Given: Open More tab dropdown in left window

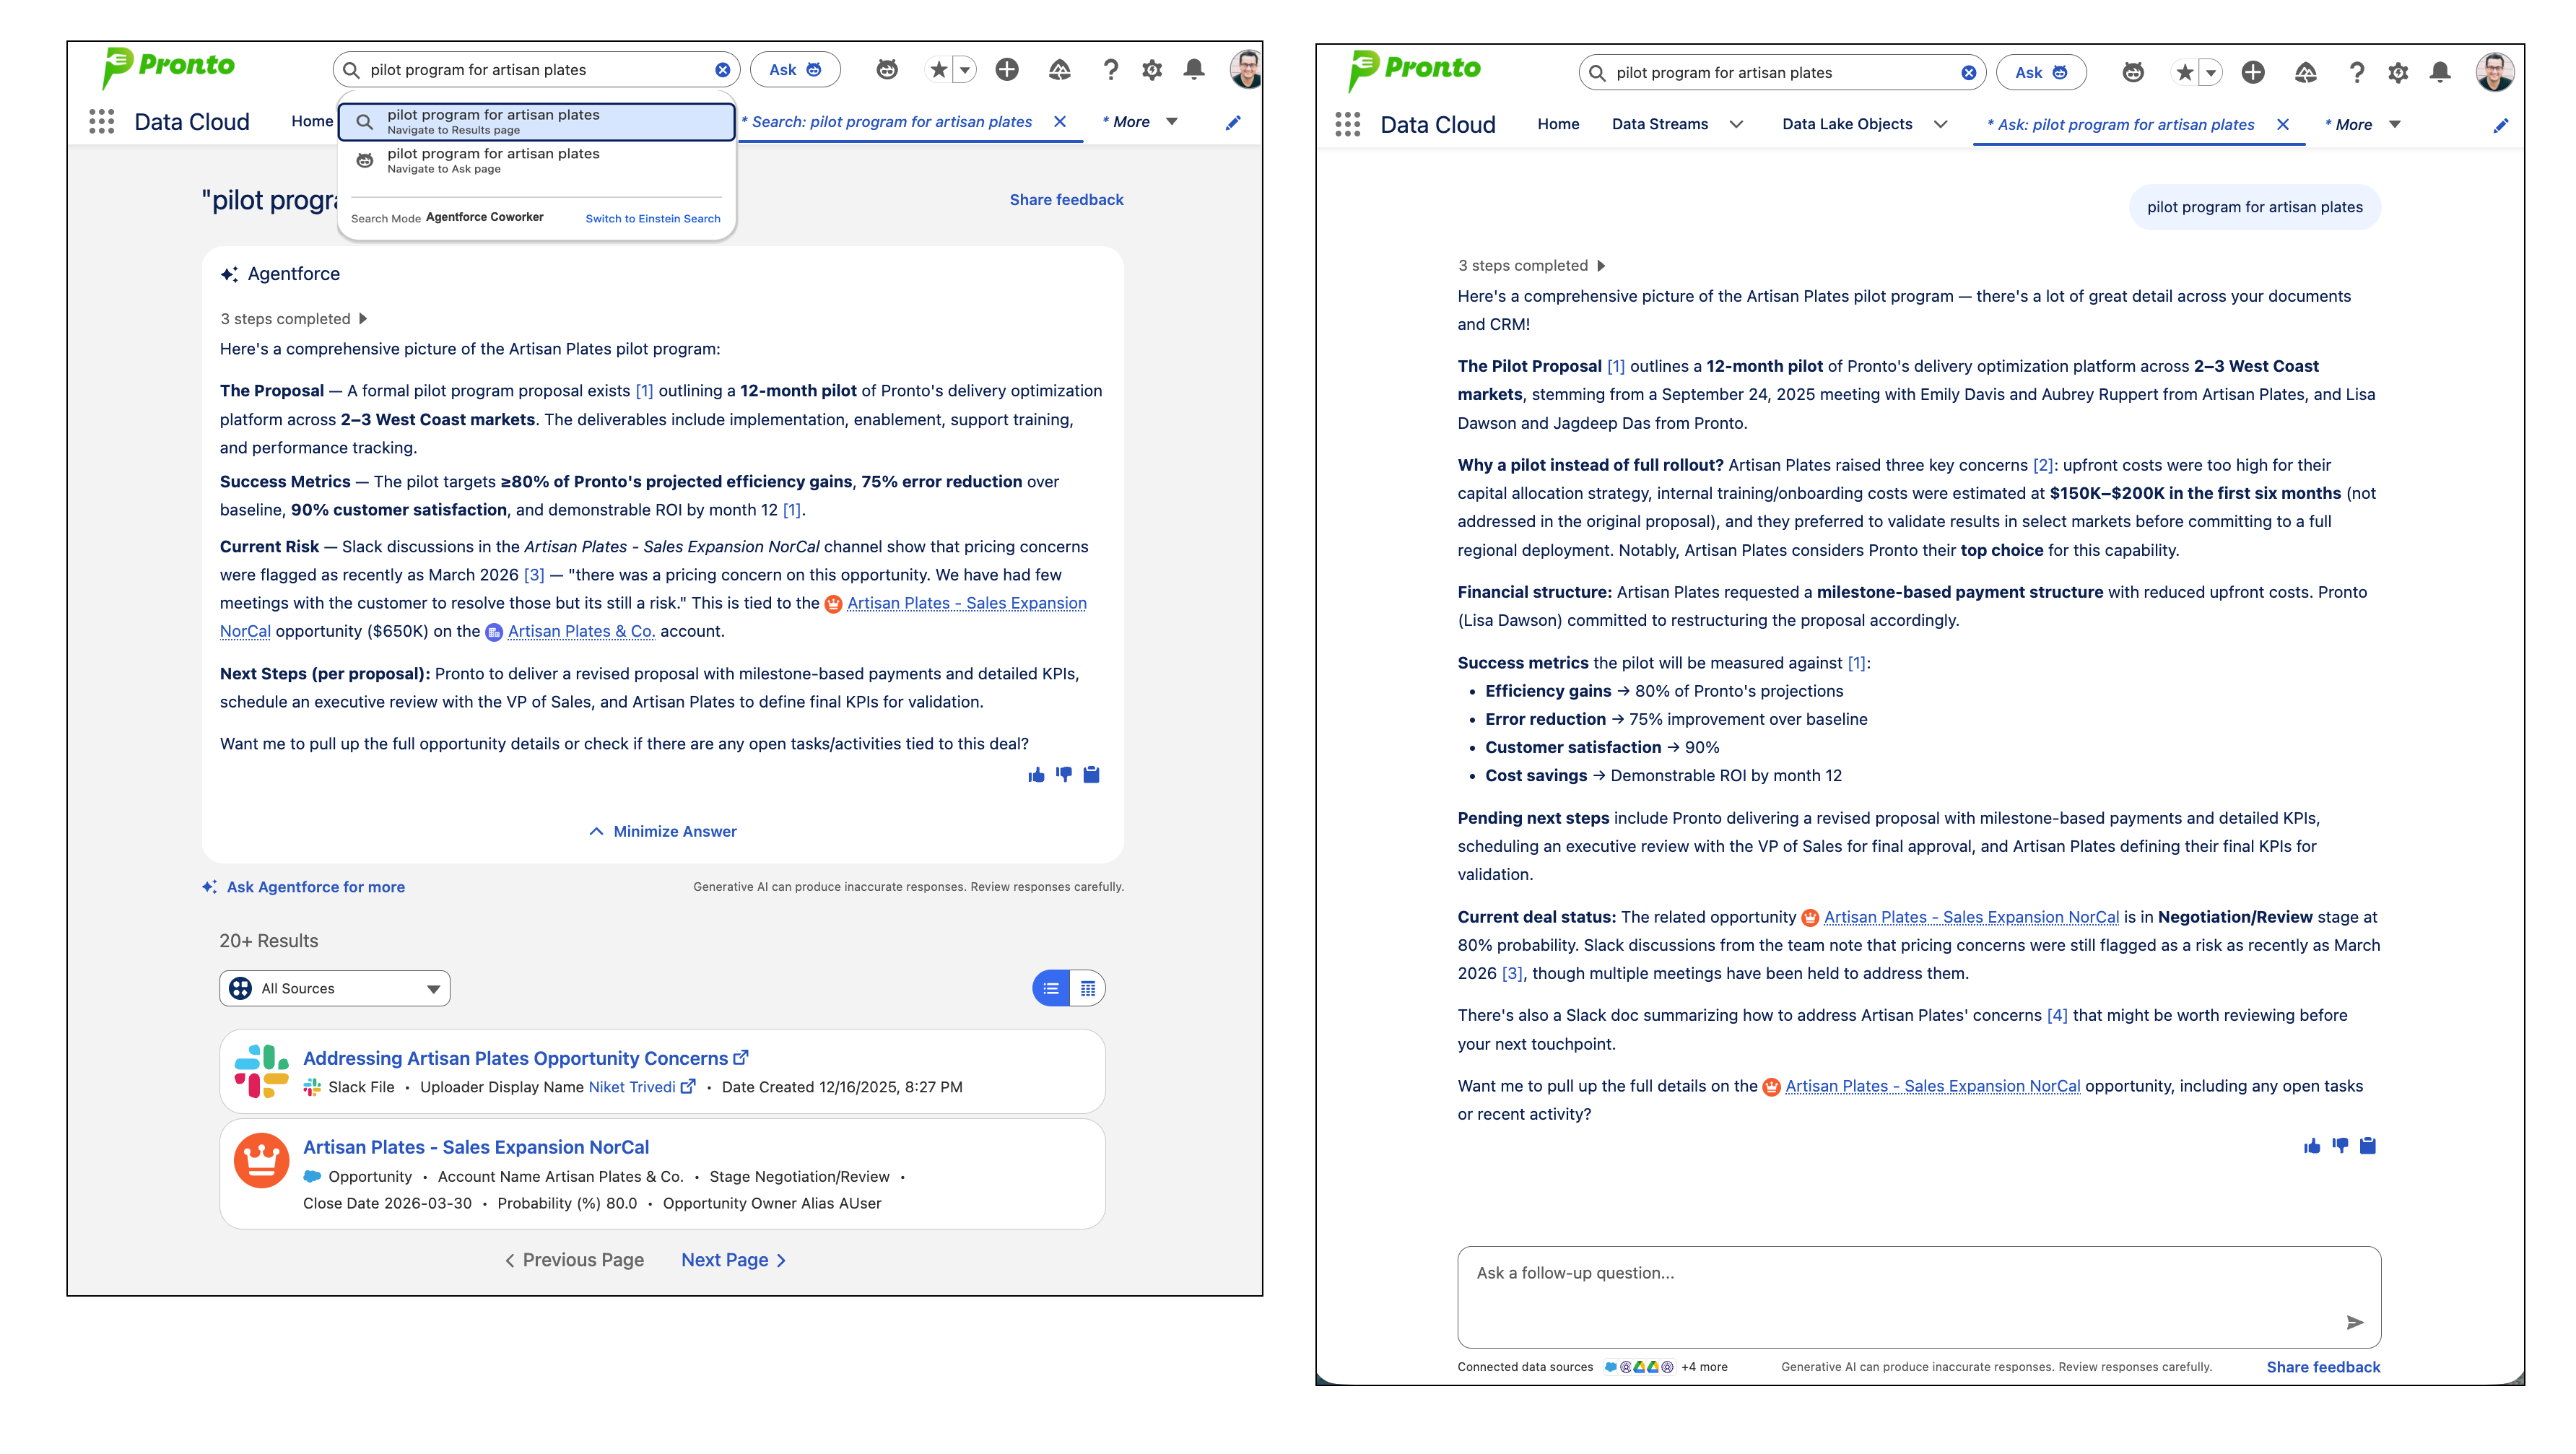Looking at the screenshot, I should [x=1172, y=122].
